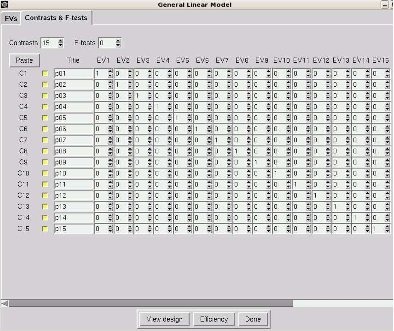The height and width of the screenshot is (331, 394).
Task: Click the EV15 value field in row C15
Action: tap(378, 229)
